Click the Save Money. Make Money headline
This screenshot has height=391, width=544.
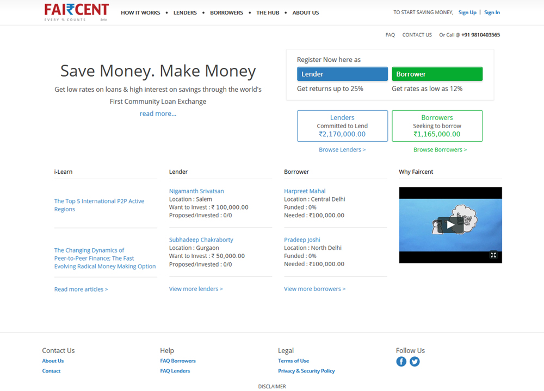click(158, 71)
